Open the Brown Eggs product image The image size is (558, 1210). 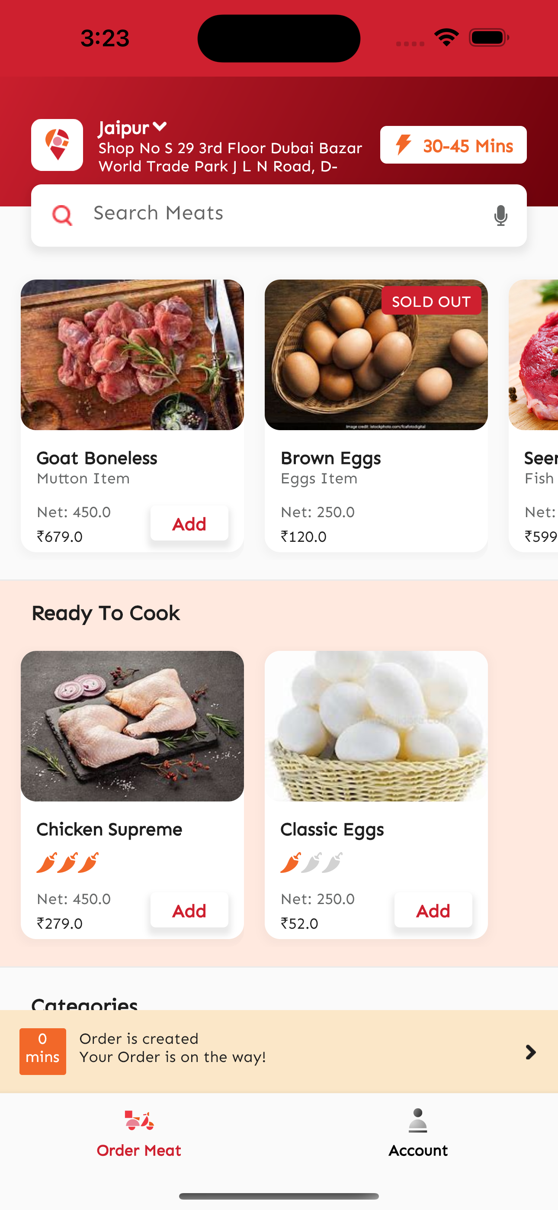pyautogui.click(x=376, y=355)
